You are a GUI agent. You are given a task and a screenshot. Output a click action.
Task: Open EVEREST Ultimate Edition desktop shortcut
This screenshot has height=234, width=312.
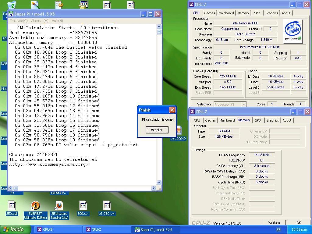pyautogui.click(x=35, y=210)
